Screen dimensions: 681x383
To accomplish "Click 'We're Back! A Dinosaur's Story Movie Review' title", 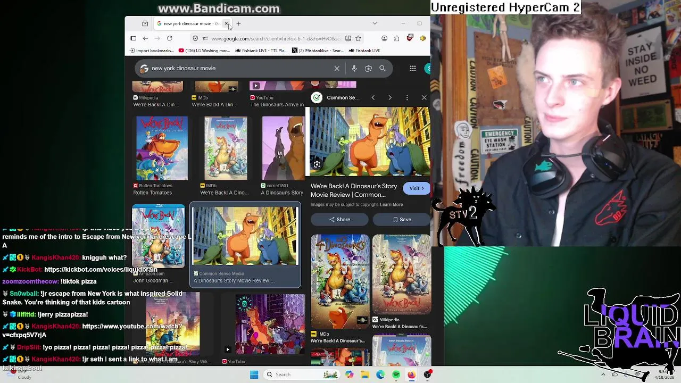I will (x=354, y=190).
